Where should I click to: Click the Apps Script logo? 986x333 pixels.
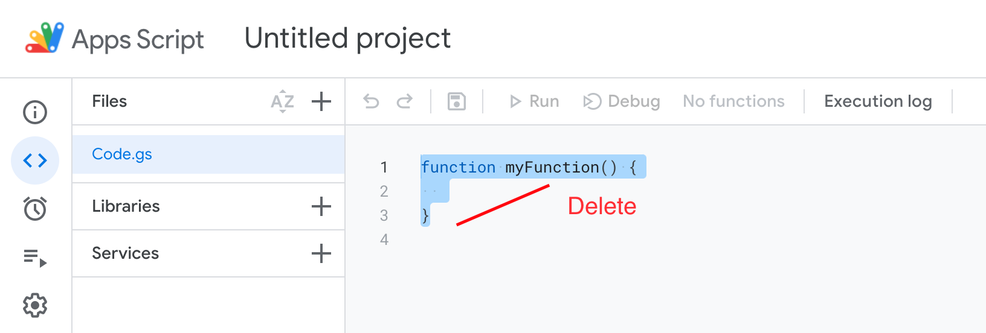pyautogui.click(x=45, y=38)
